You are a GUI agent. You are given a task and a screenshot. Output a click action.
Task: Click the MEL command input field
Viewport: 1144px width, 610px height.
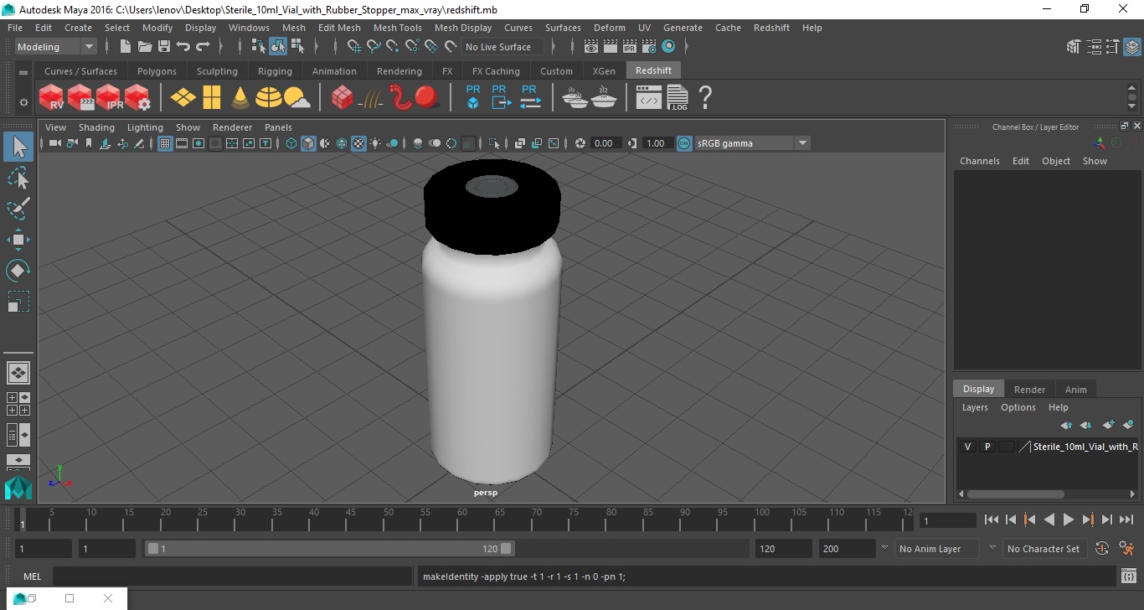[233, 576]
